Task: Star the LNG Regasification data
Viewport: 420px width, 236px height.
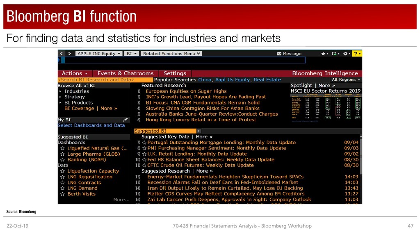Action: [62, 177]
